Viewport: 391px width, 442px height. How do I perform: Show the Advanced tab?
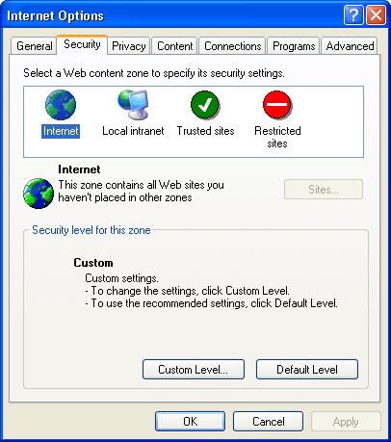click(350, 46)
